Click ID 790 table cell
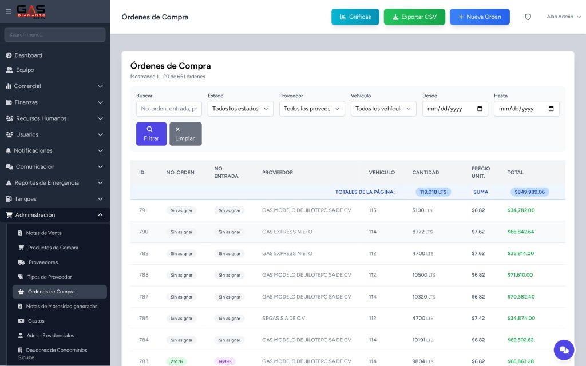Image resolution: width=586 pixels, height=366 pixels. point(144,232)
